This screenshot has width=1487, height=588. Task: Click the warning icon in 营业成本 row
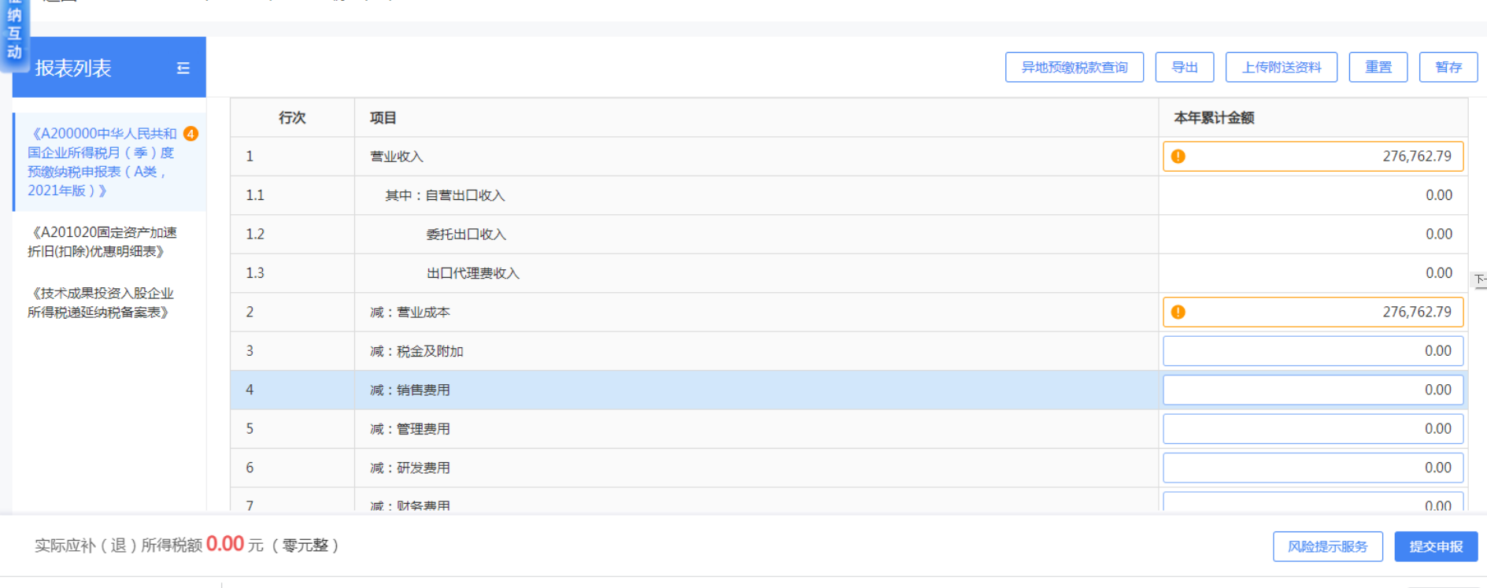pyautogui.click(x=1178, y=312)
